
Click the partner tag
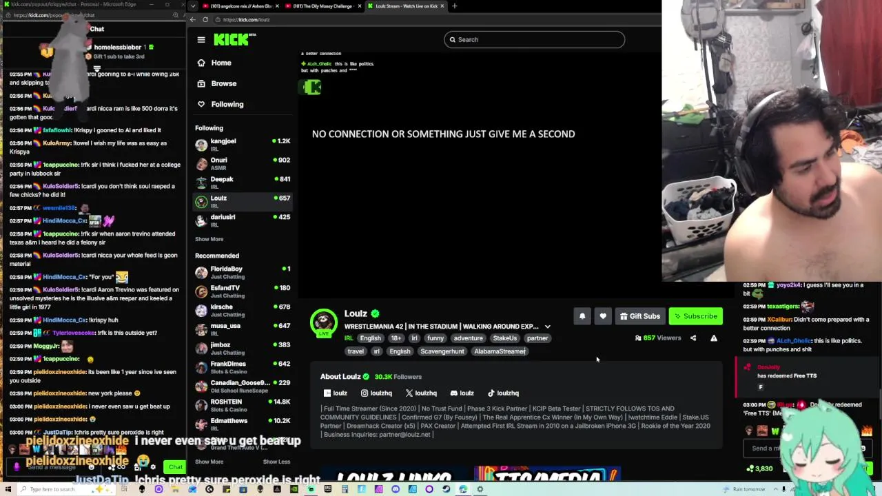[537, 338]
